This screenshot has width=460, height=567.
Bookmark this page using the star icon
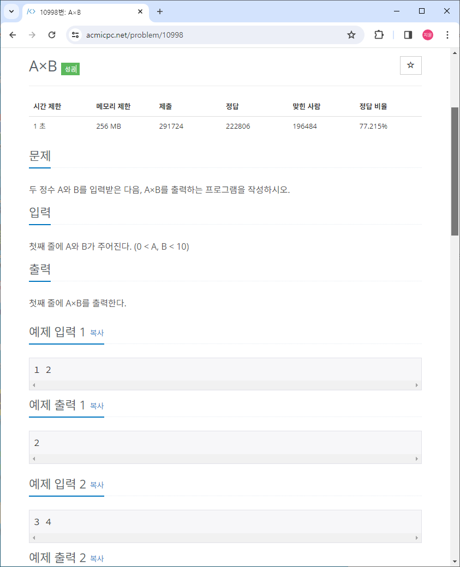351,34
